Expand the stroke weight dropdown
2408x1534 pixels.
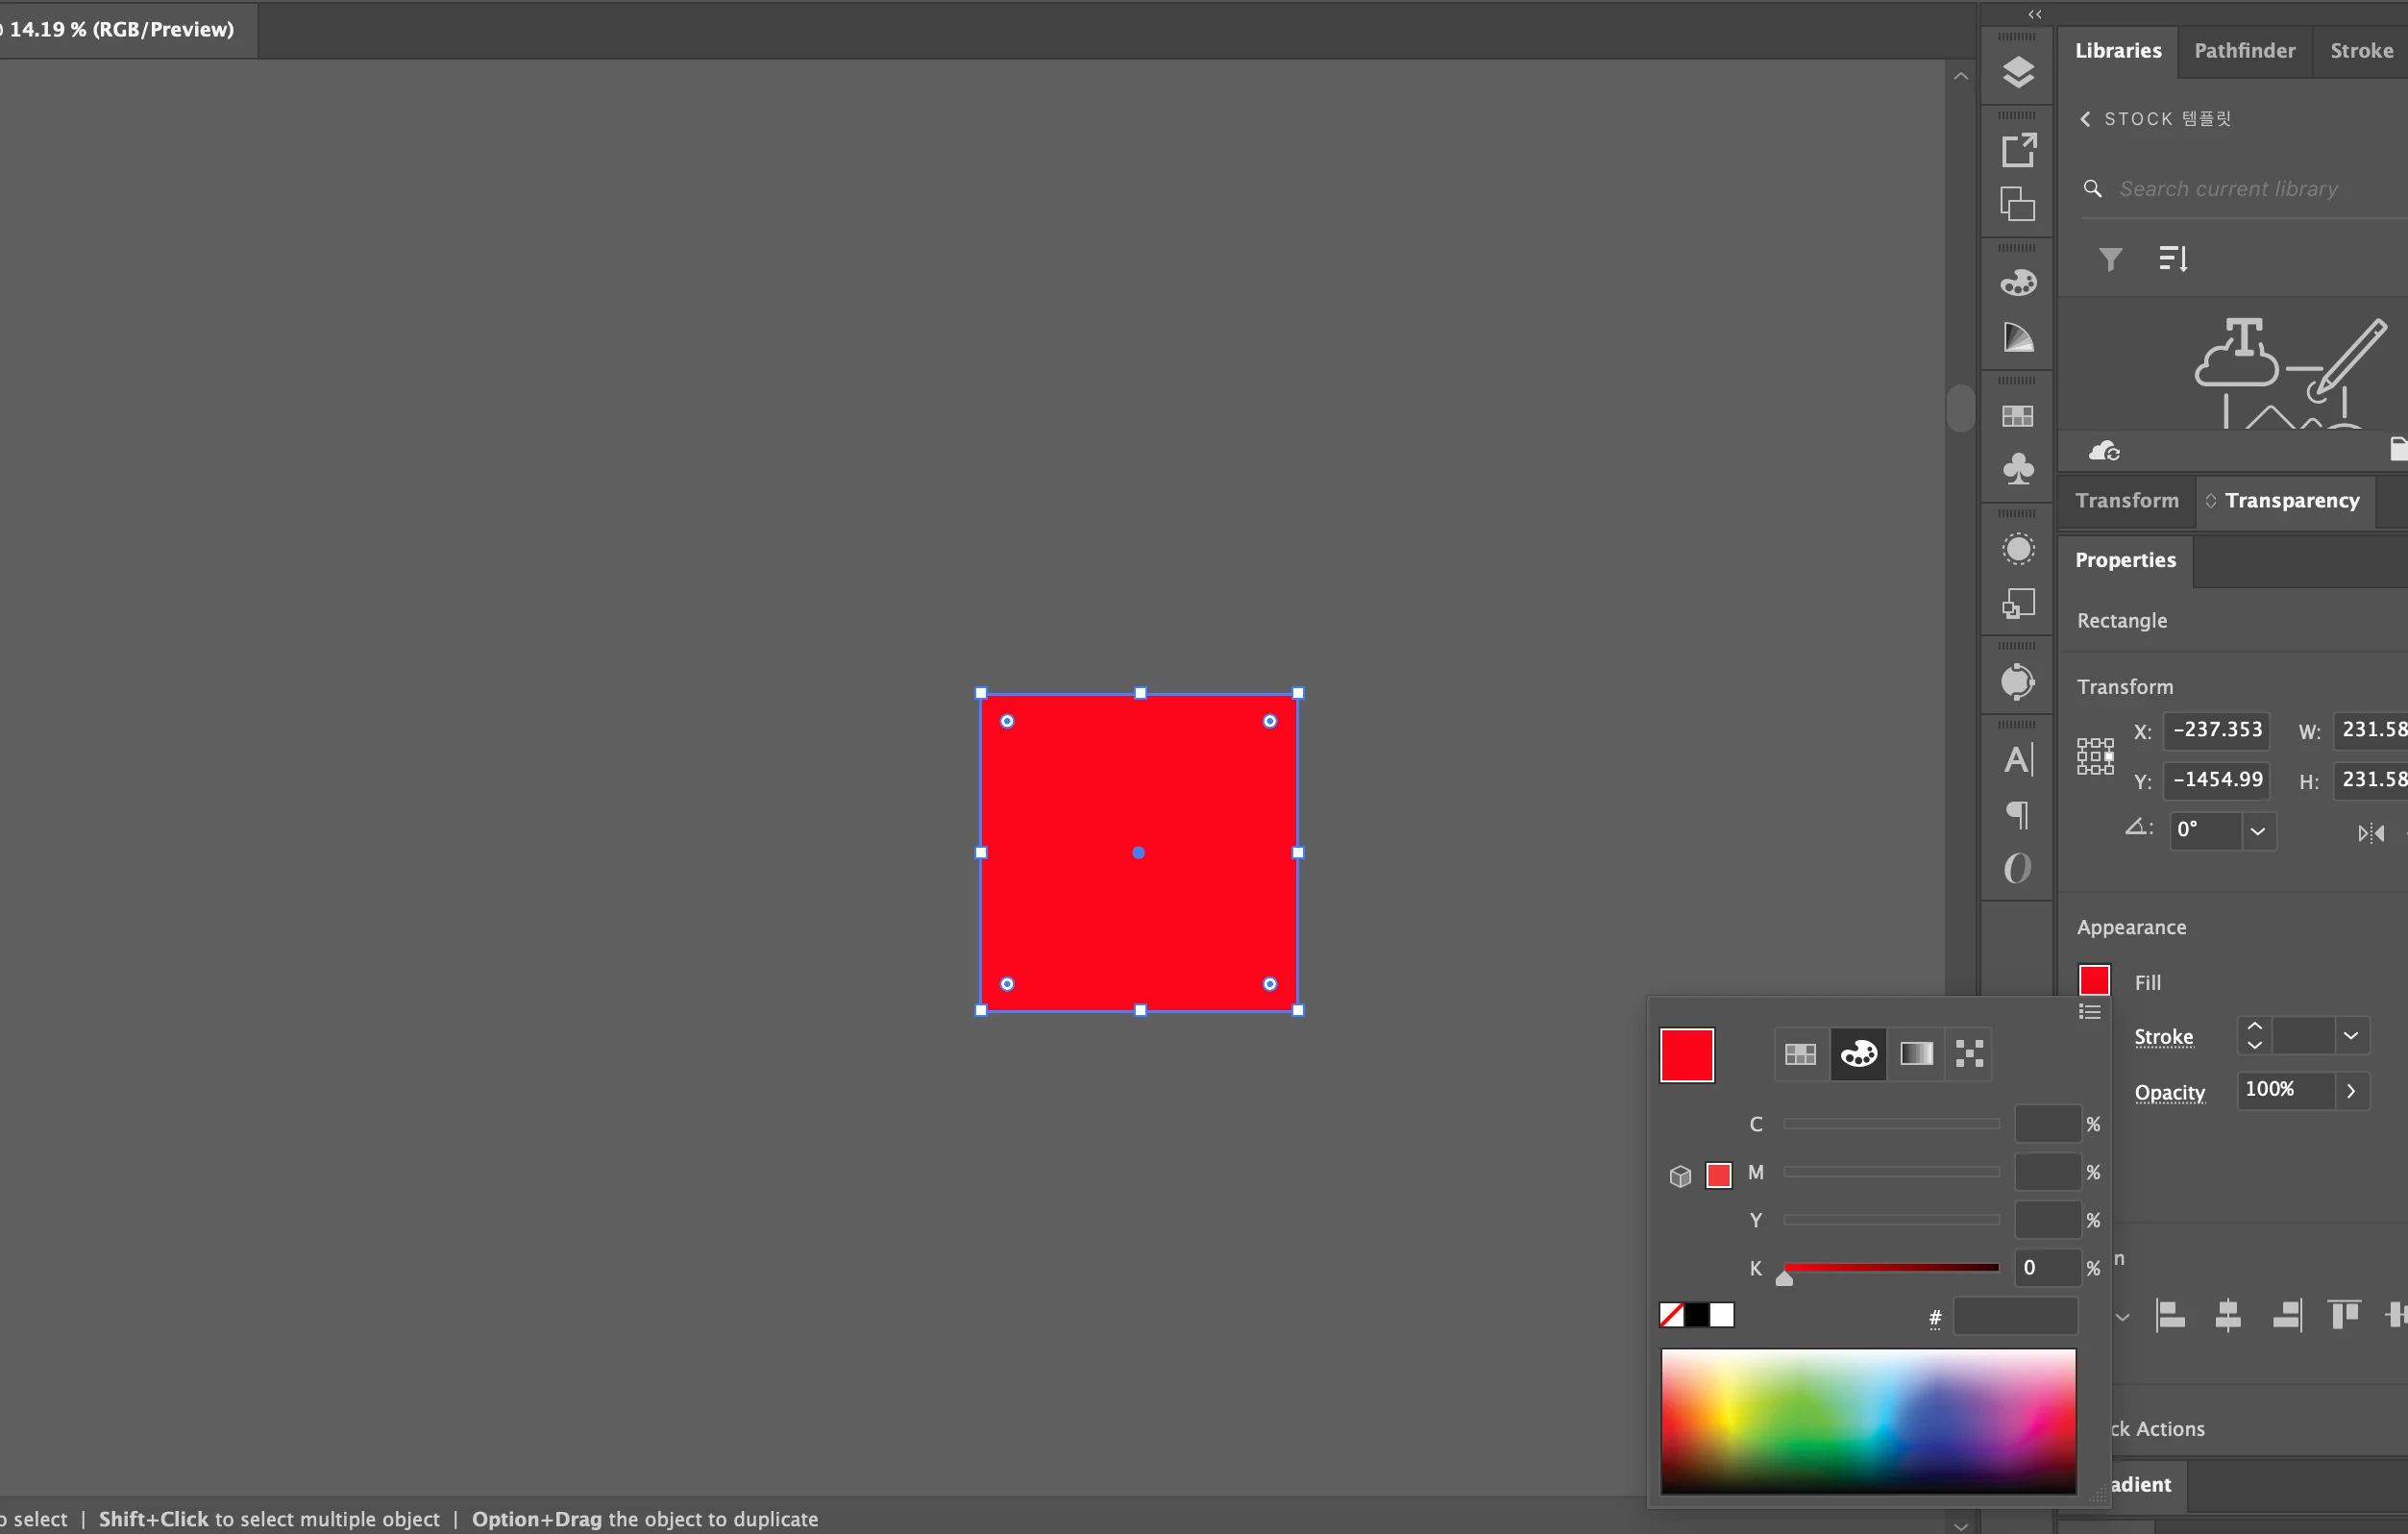pyautogui.click(x=2351, y=1036)
